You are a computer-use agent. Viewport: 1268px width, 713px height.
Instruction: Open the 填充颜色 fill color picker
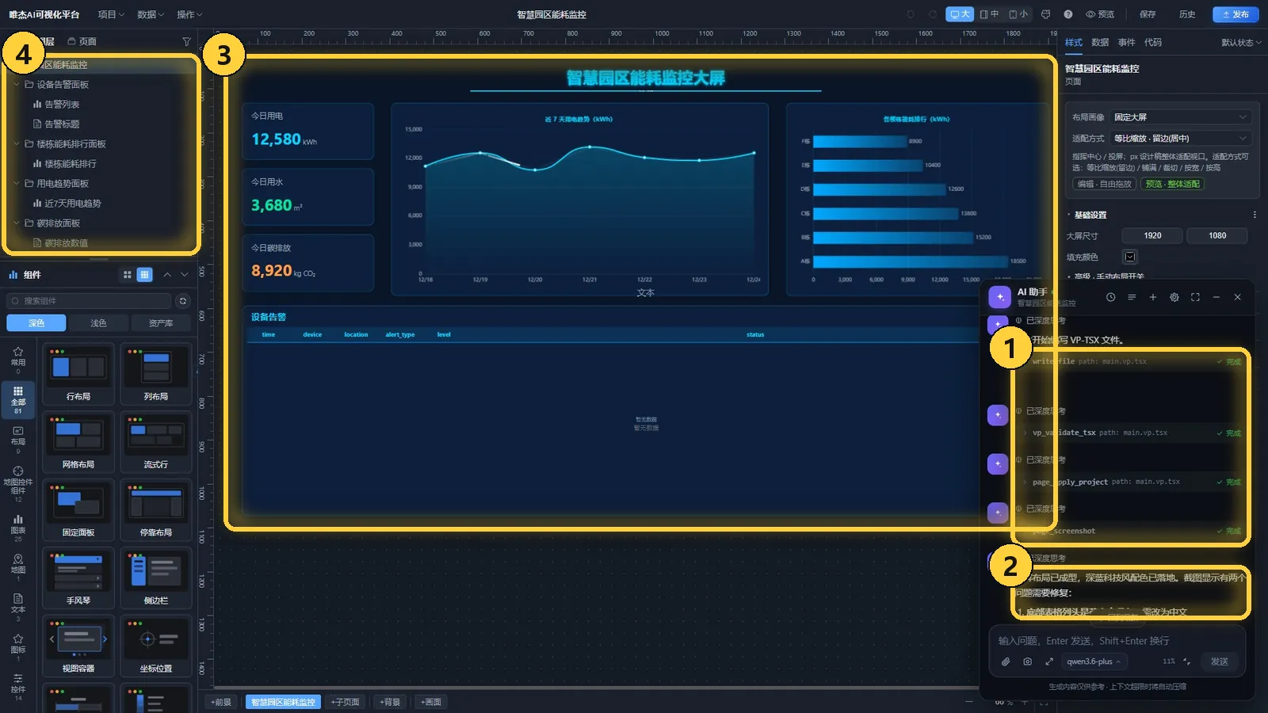point(1130,257)
